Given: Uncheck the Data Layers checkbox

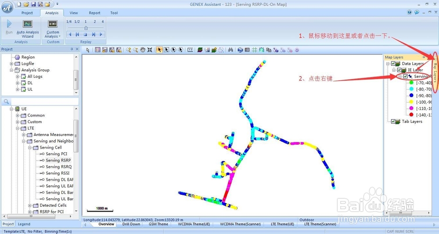Looking at the screenshot, I should [x=393, y=64].
